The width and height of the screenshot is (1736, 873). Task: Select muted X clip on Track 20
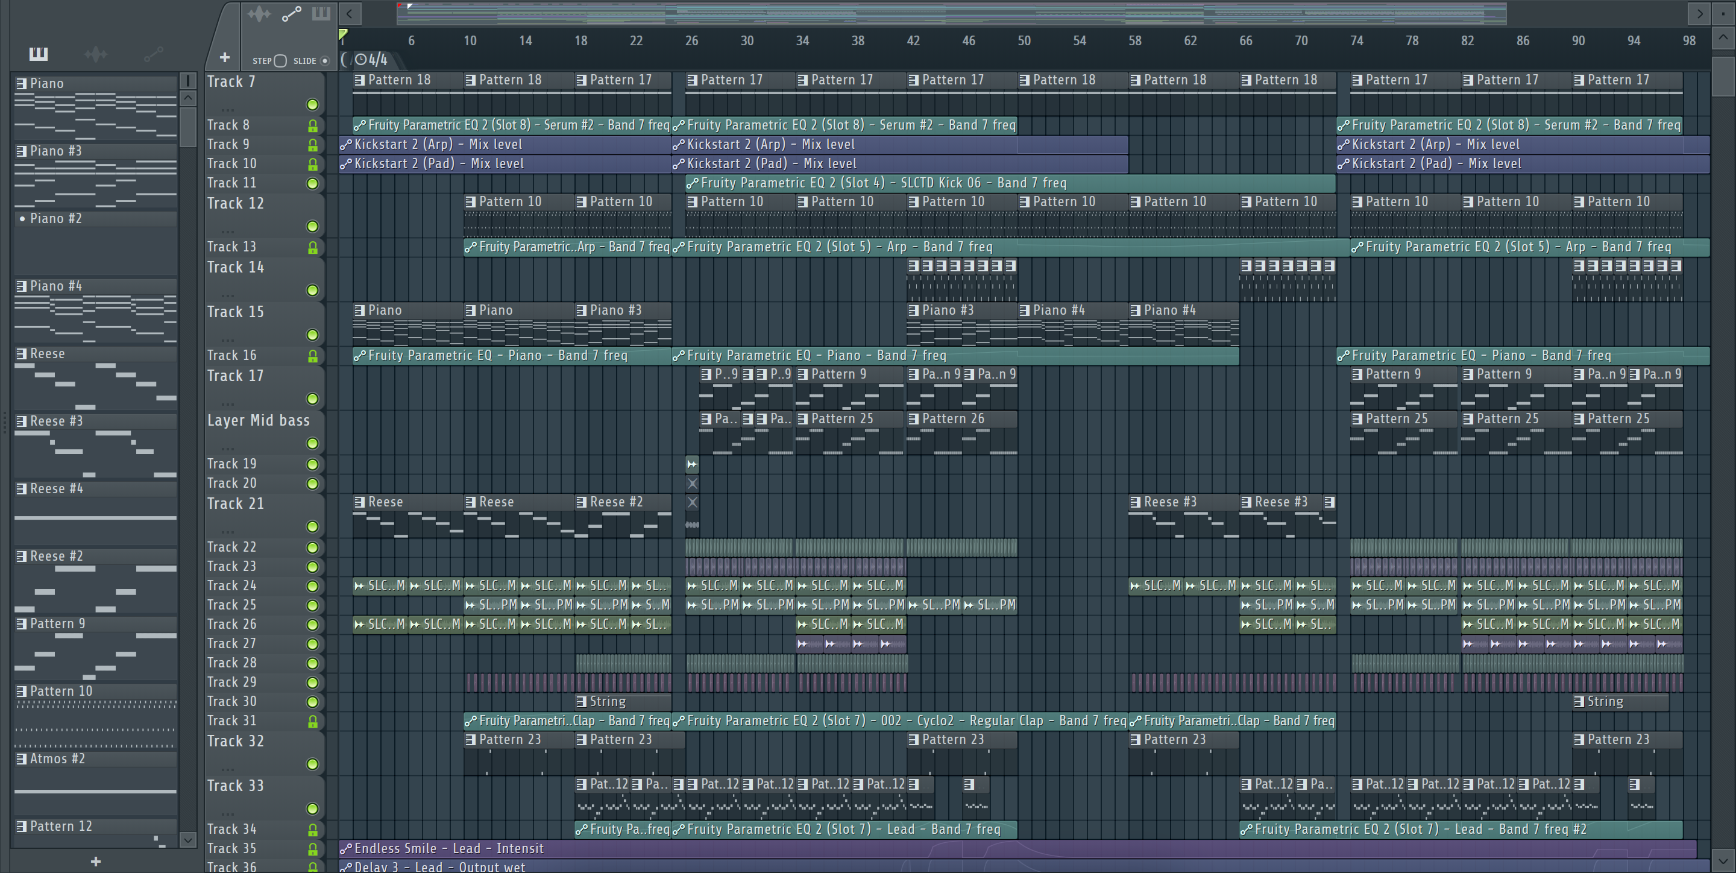pos(692,484)
